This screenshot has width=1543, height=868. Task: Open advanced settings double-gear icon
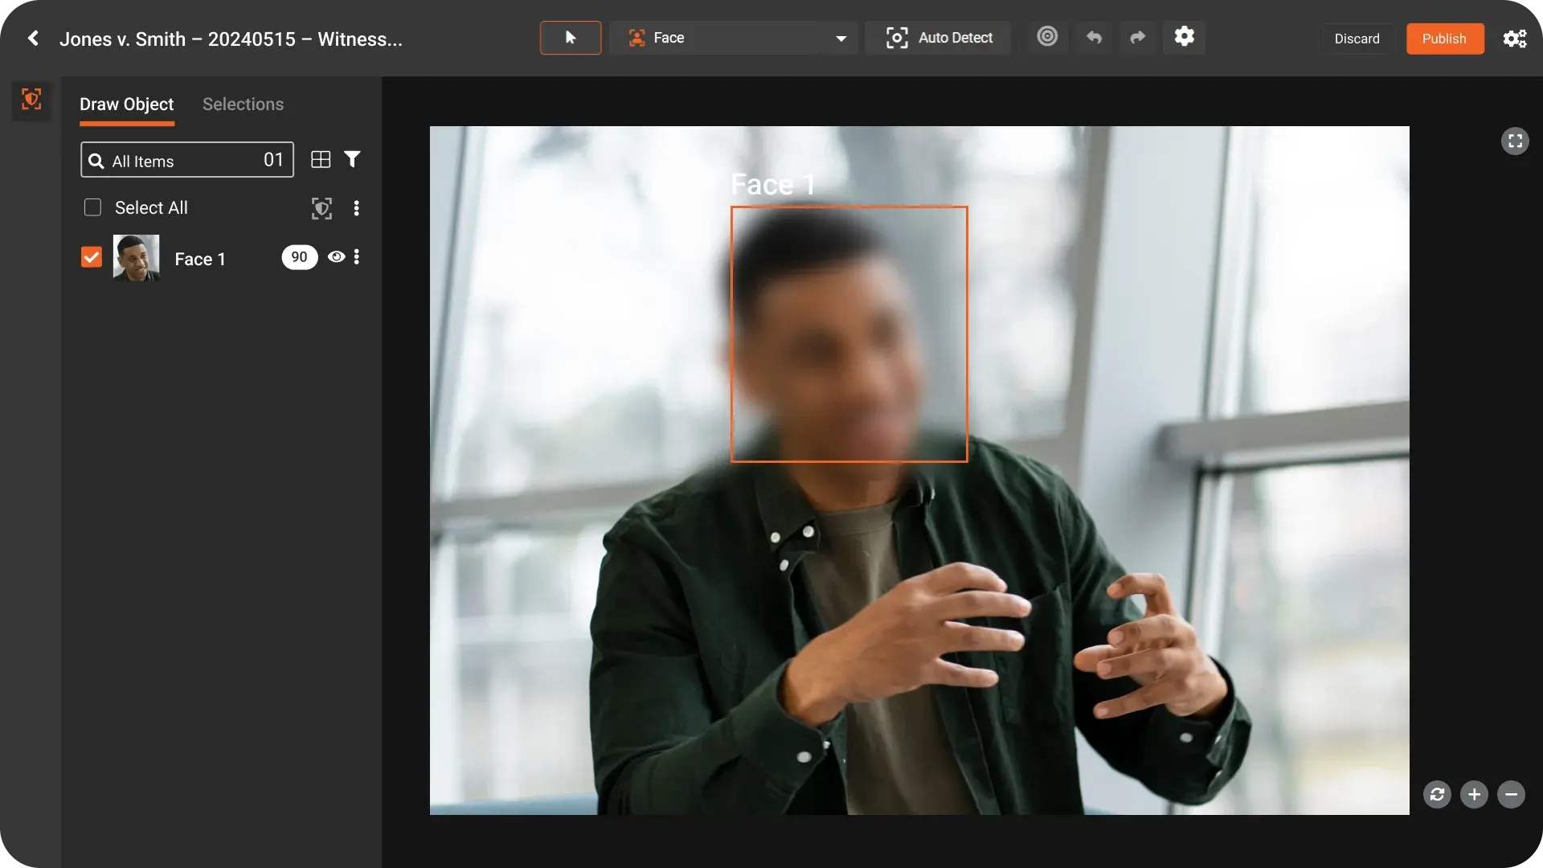(x=1514, y=39)
